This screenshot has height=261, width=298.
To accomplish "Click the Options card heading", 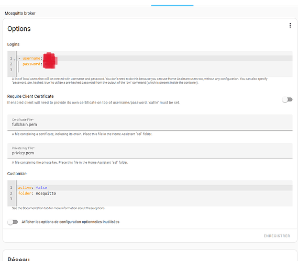I will point(19,29).
